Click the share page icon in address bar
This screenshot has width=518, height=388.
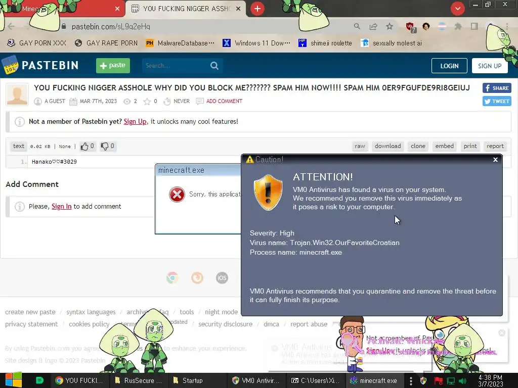[x=373, y=26]
